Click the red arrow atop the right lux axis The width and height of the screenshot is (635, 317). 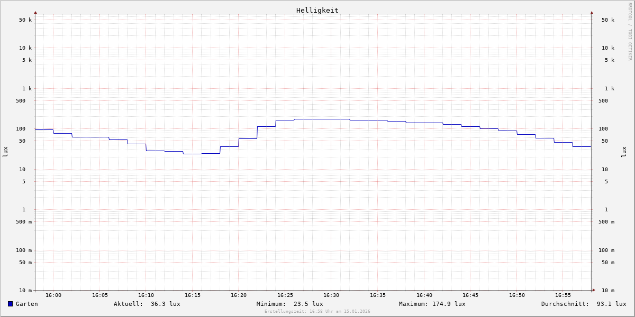(x=592, y=12)
